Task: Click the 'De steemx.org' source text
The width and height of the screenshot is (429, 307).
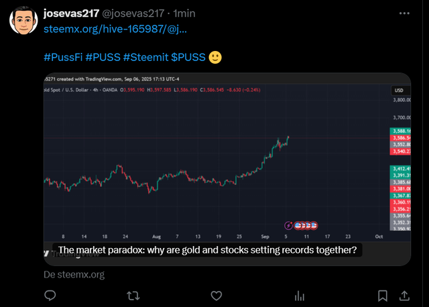Action: pyautogui.click(x=74, y=274)
